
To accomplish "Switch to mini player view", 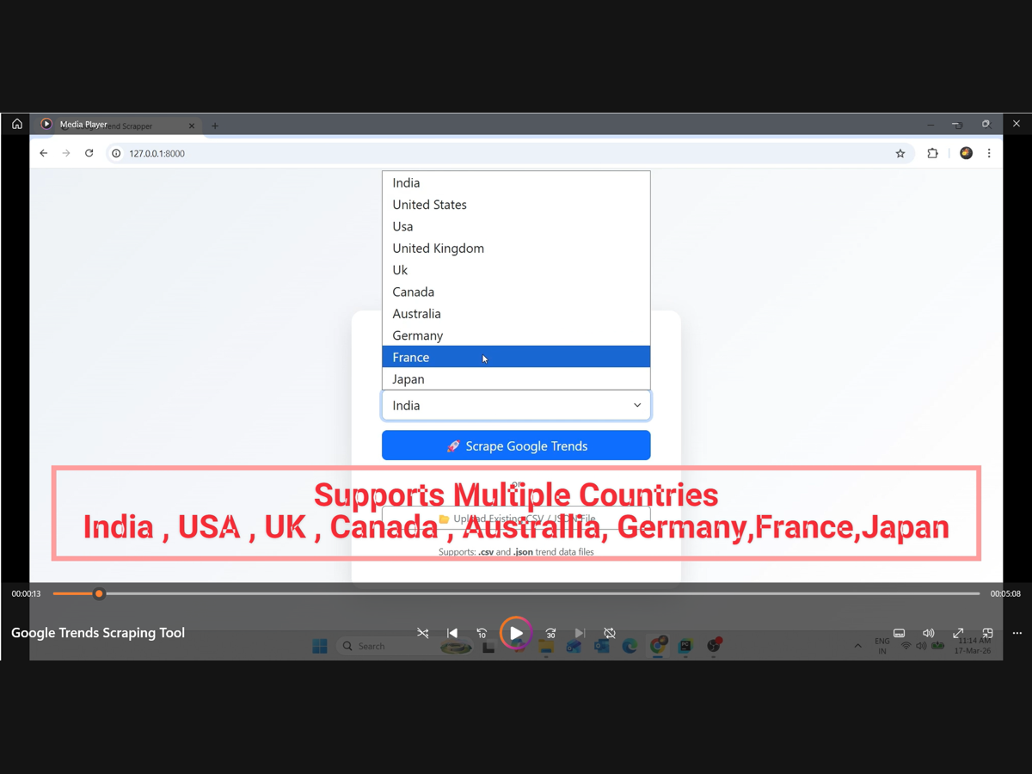I will click(x=987, y=633).
